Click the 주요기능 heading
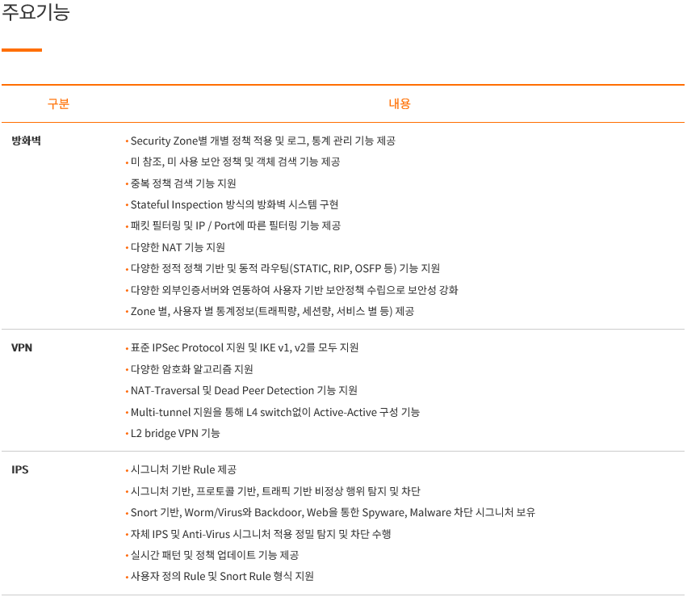 tap(36, 11)
